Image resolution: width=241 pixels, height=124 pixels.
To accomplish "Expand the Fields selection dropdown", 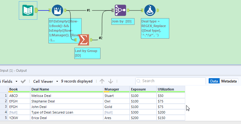I will coord(16,81).
